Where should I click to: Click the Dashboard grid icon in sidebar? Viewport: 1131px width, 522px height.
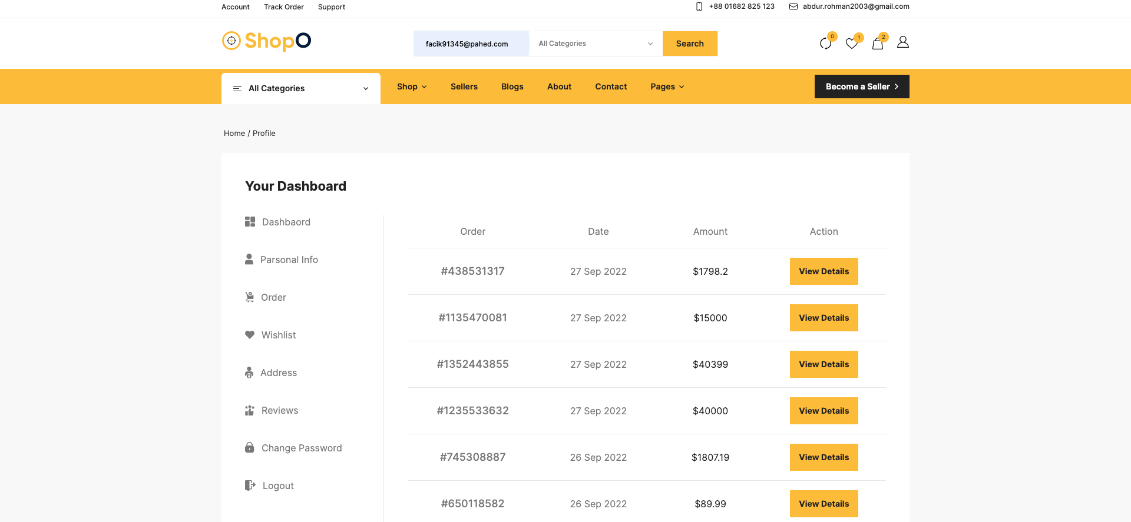pyautogui.click(x=250, y=222)
